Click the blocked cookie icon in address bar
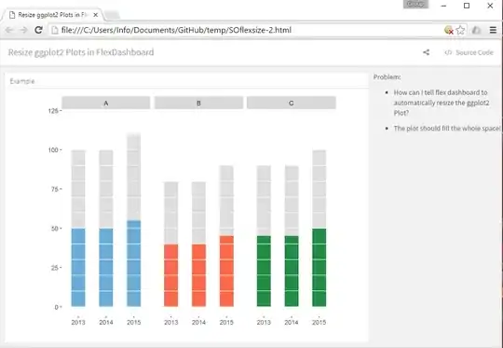The image size is (503, 348). tap(449, 30)
